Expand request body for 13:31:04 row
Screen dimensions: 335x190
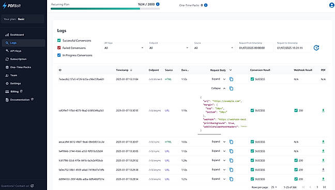pos(219,79)
